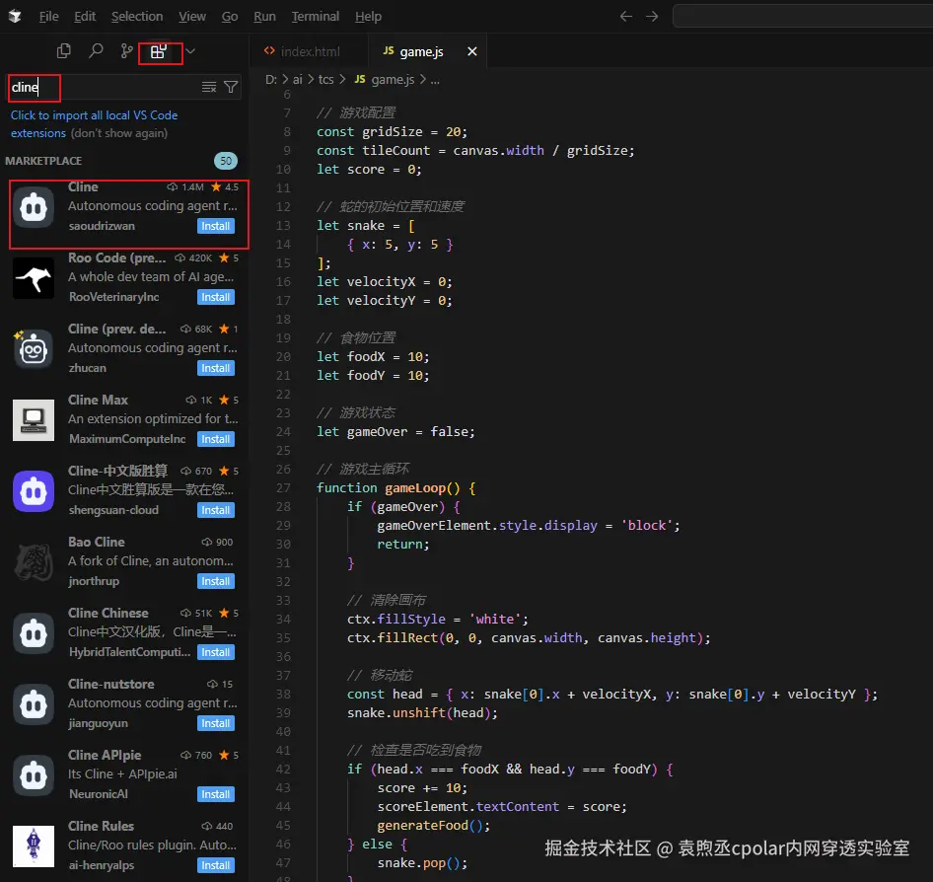Click the let gameOver = false; line
Screen dimensions: 933x882
[395, 431]
